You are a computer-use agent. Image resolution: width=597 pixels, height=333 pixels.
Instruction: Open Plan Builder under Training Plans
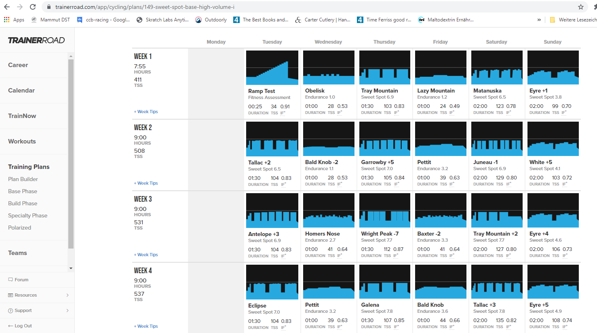23,179
